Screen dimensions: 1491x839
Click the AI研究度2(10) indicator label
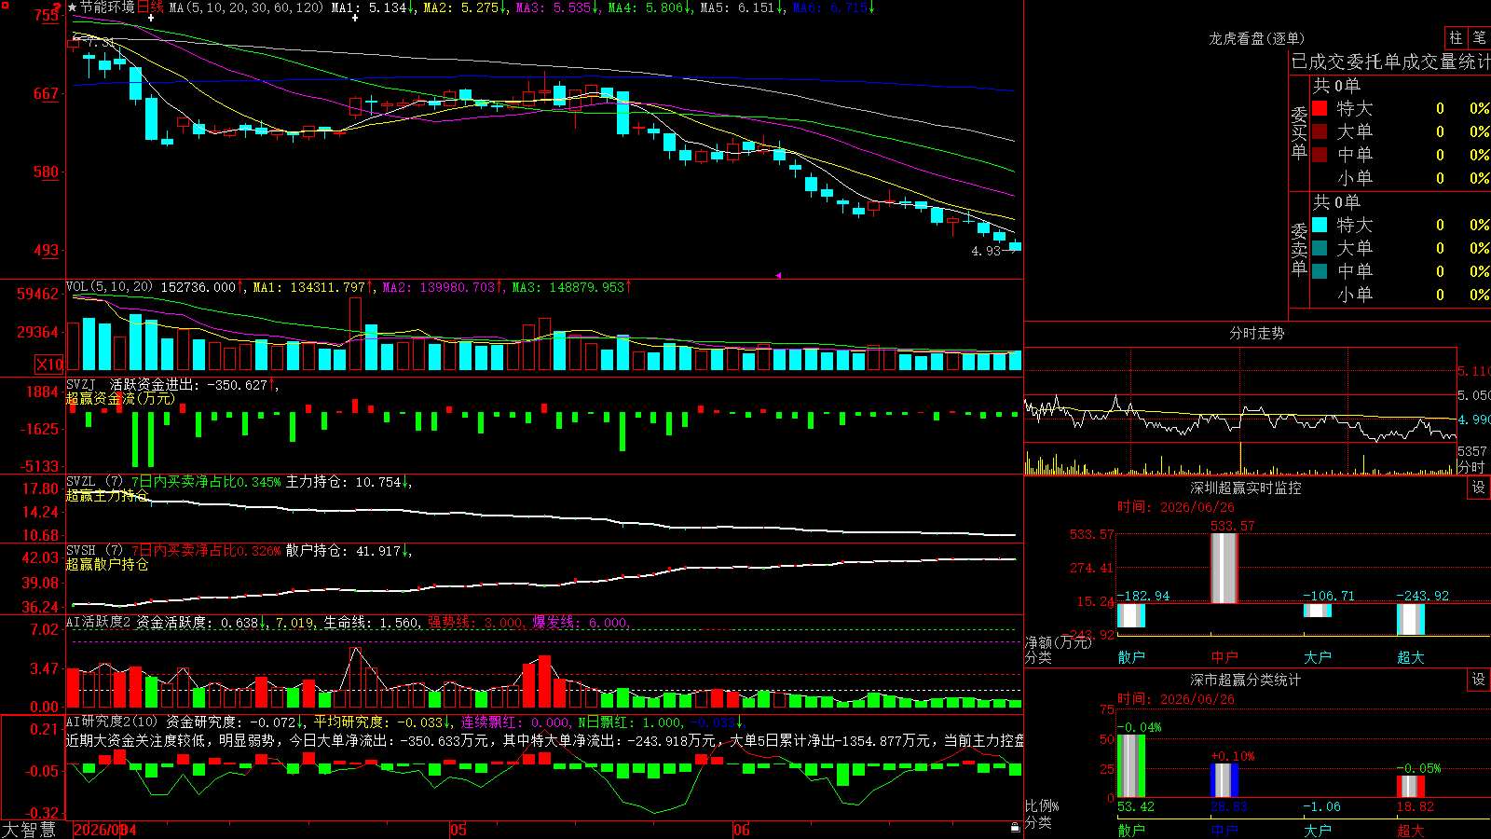(x=112, y=722)
